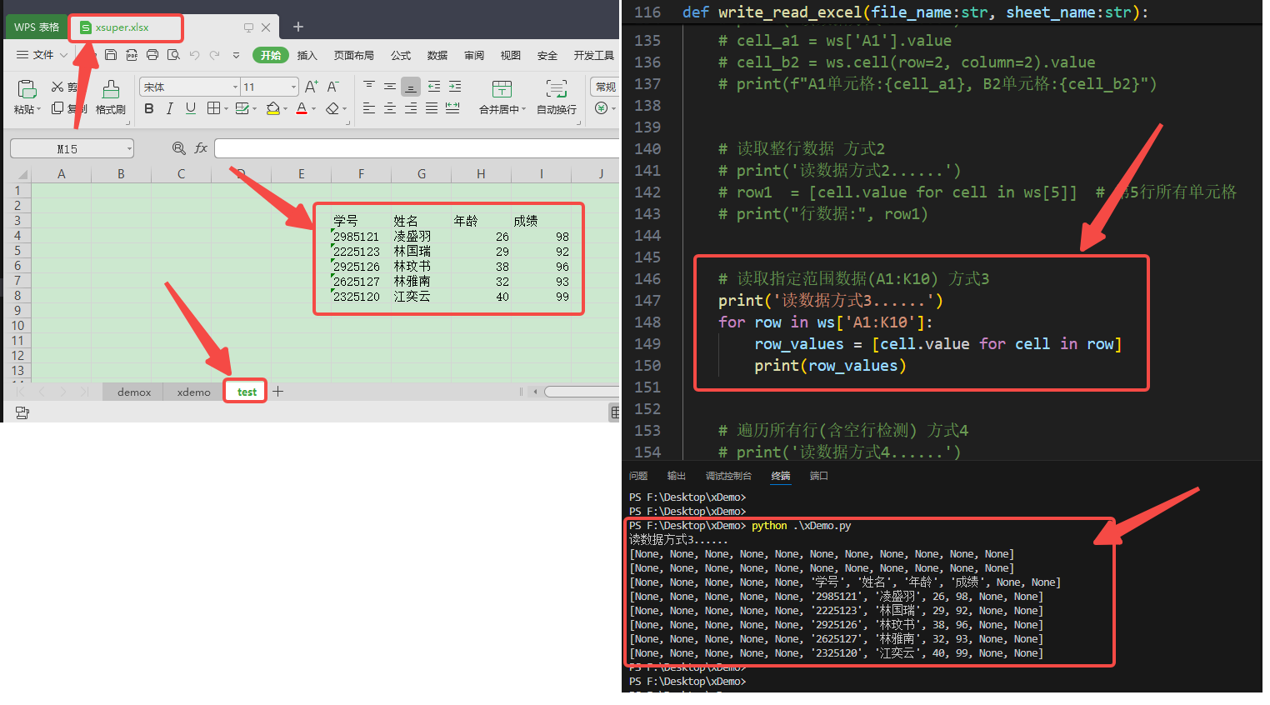Click the Undo arrow icon
Image resolution: width=1270 pixels, height=705 pixels.
(194, 55)
